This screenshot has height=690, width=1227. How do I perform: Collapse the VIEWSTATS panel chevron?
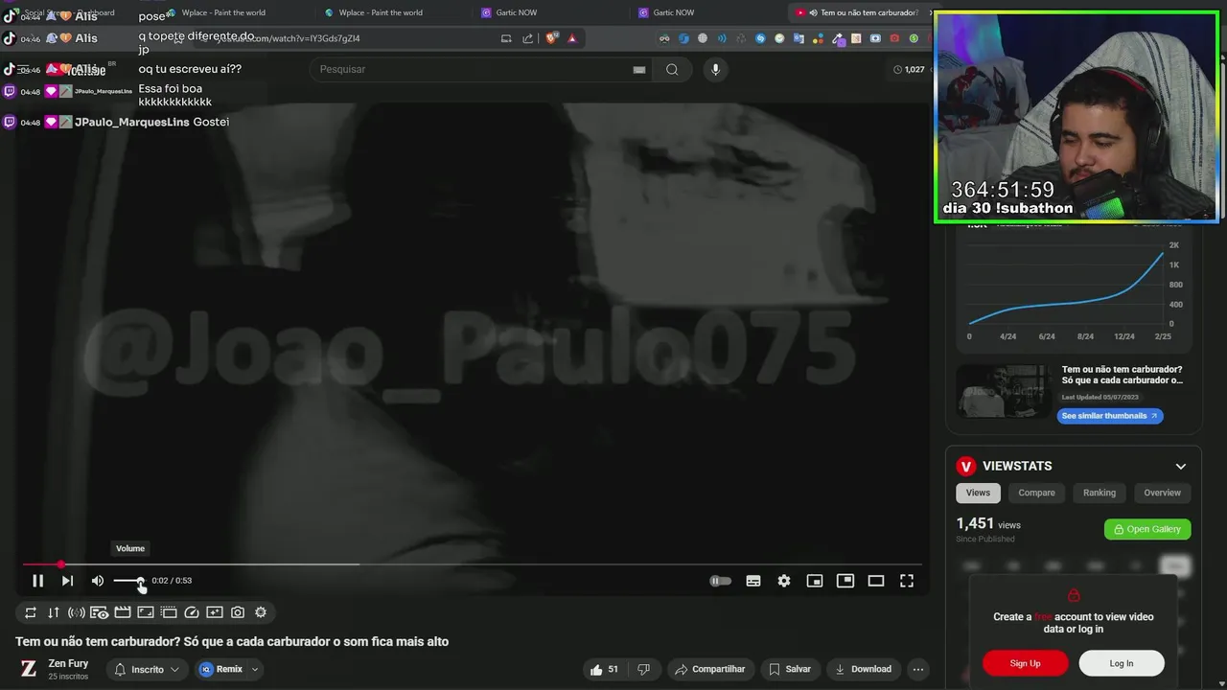[1181, 467]
